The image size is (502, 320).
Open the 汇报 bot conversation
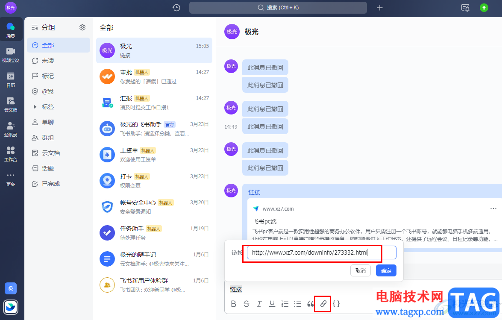click(154, 103)
